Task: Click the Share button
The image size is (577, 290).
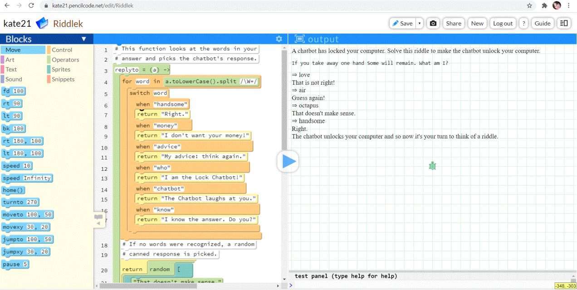Action: (x=453, y=24)
